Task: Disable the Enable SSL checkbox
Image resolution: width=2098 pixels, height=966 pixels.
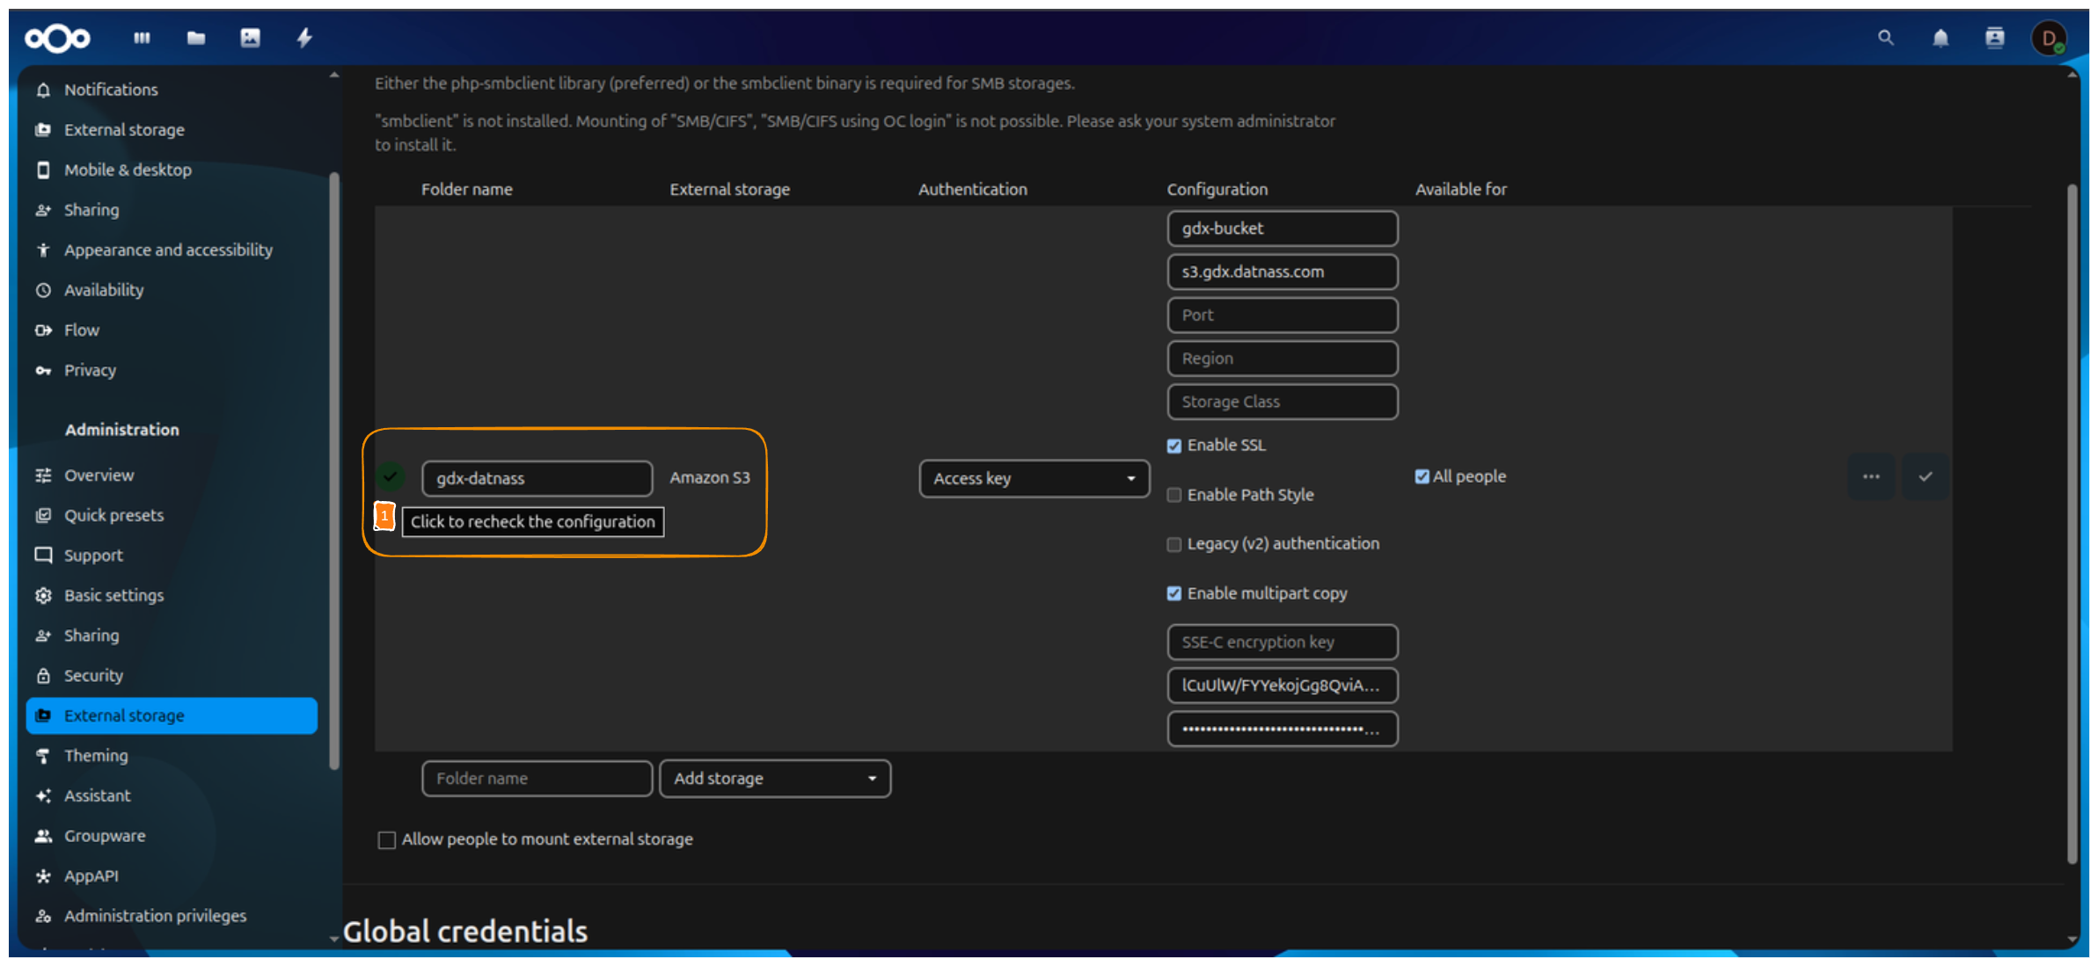Action: coord(1174,446)
